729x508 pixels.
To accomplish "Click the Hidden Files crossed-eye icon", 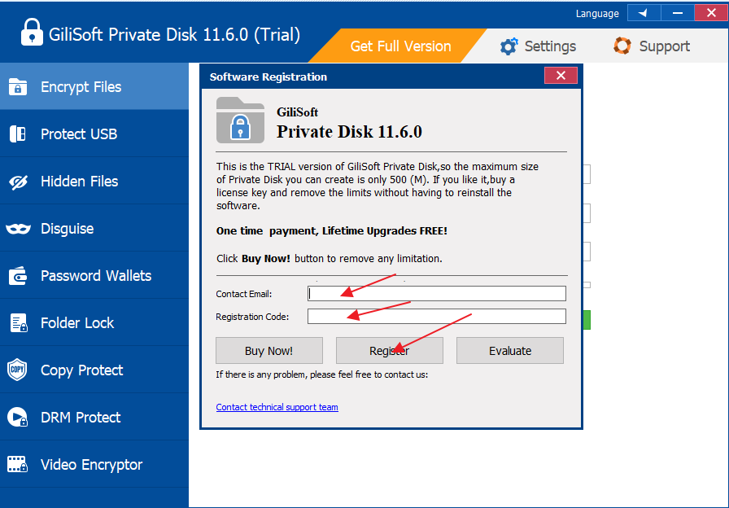I will point(18,182).
